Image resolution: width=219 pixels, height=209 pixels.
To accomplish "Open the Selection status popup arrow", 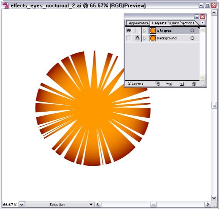I will point(91,204).
